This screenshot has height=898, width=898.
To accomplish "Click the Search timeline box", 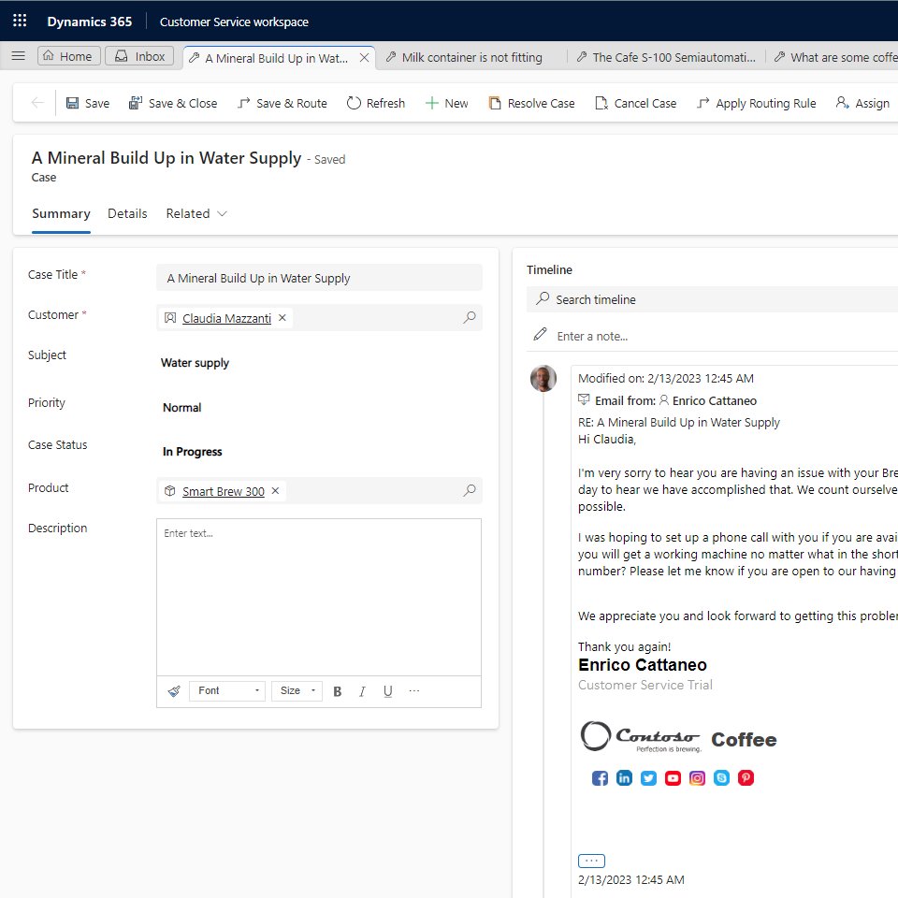I will [x=712, y=299].
